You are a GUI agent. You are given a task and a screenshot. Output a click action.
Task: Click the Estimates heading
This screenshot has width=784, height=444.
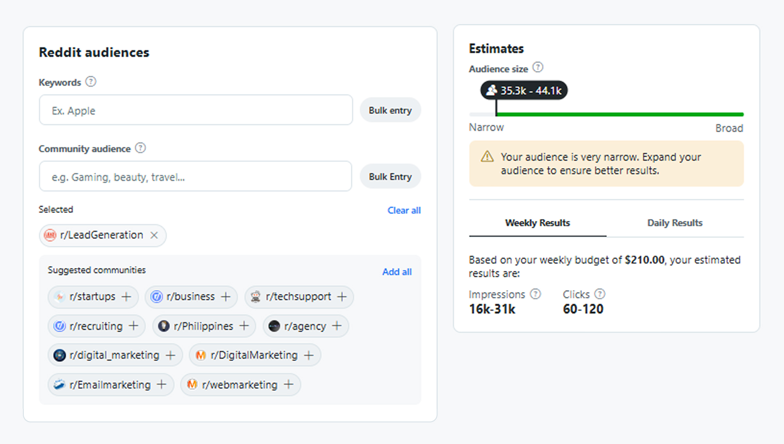496,48
